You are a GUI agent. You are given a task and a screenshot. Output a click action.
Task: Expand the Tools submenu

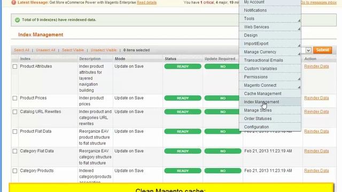pos(270,19)
